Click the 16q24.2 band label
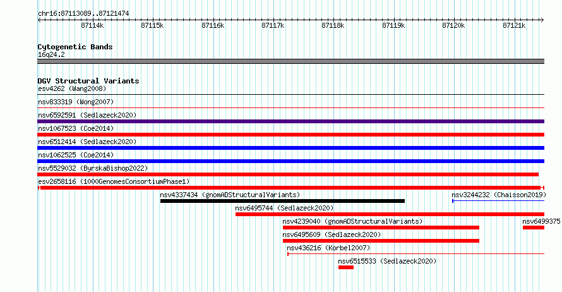This screenshot has height=292, width=562. (51, 55)
